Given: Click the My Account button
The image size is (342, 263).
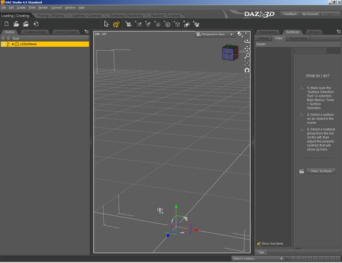Looking at the screenshot, I should tap(310, 14).
